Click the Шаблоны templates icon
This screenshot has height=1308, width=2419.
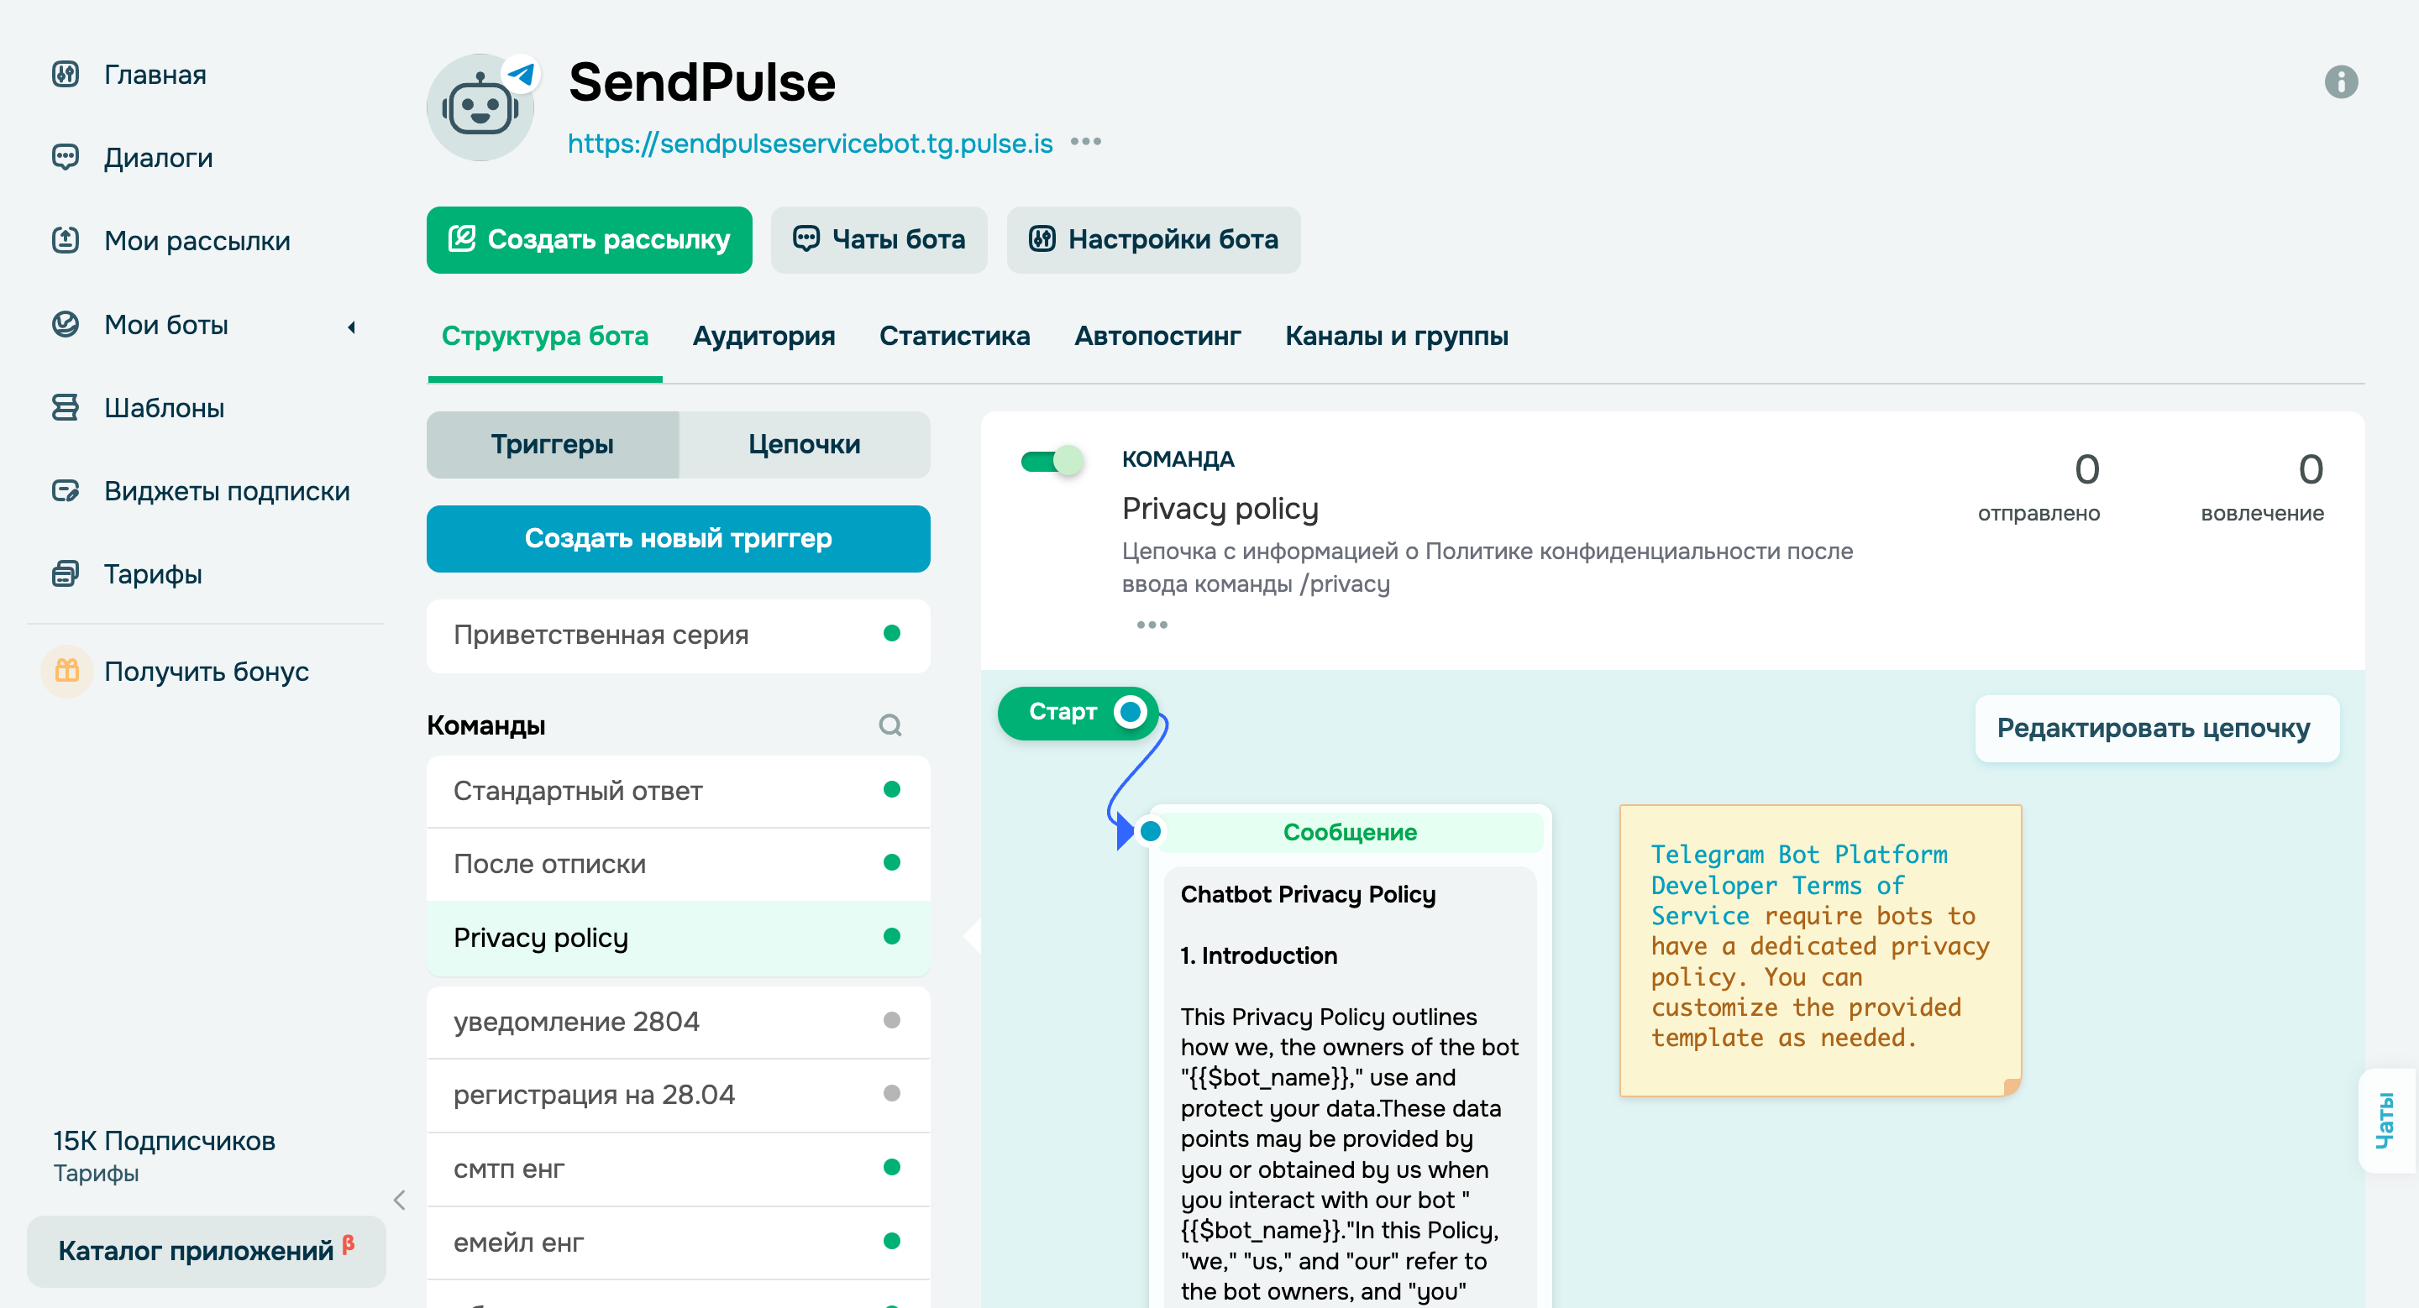point(65,407)
